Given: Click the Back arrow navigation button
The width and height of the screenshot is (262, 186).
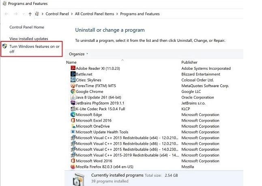Looking at the screenshot, I should [6, 14].
